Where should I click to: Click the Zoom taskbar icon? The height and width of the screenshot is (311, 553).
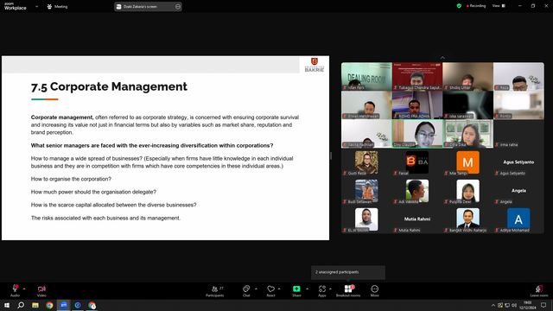63,305
